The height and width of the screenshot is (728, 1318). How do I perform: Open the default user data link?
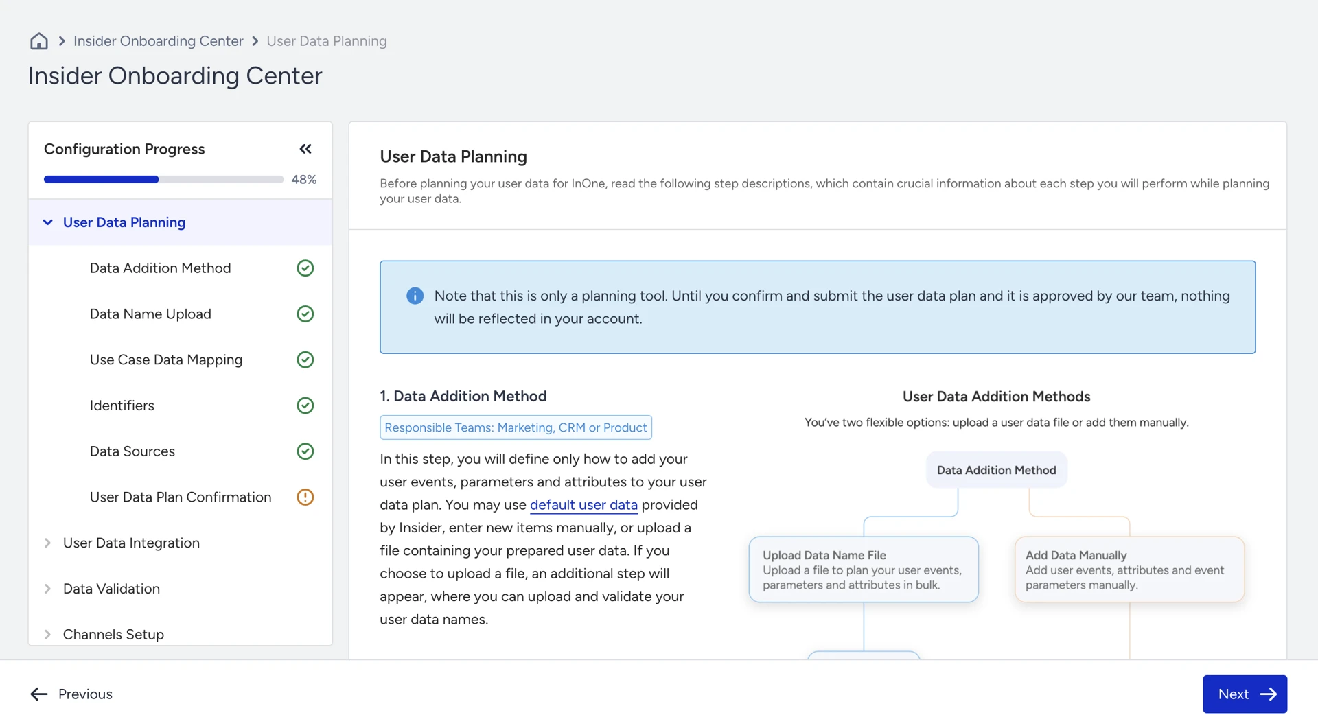click(x=583, y=505)
